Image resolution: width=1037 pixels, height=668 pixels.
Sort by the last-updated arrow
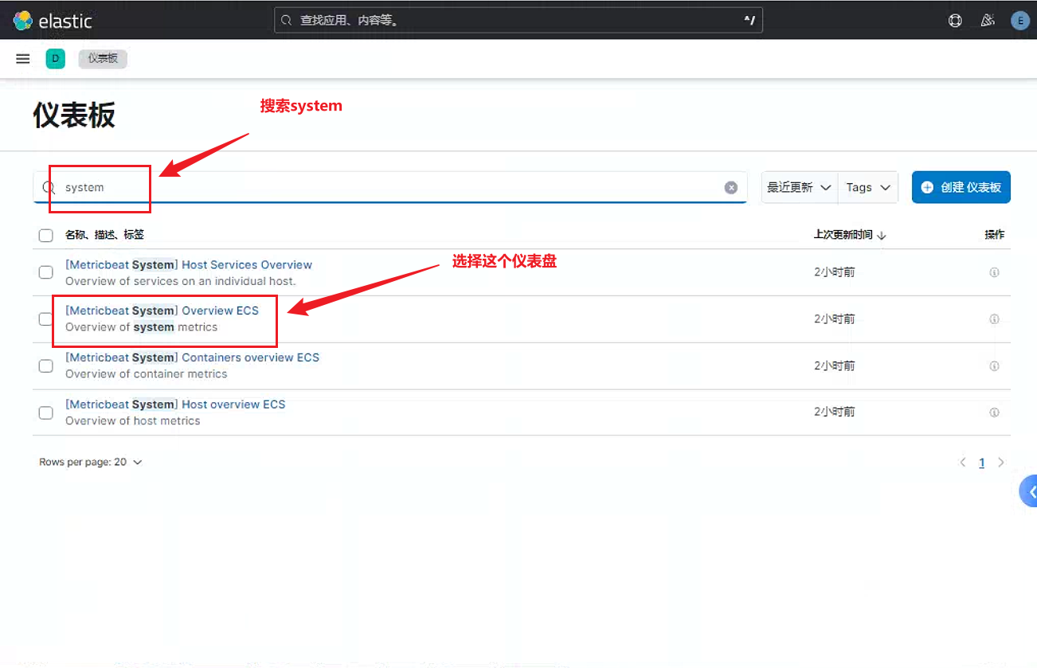(x=882, y=236)
